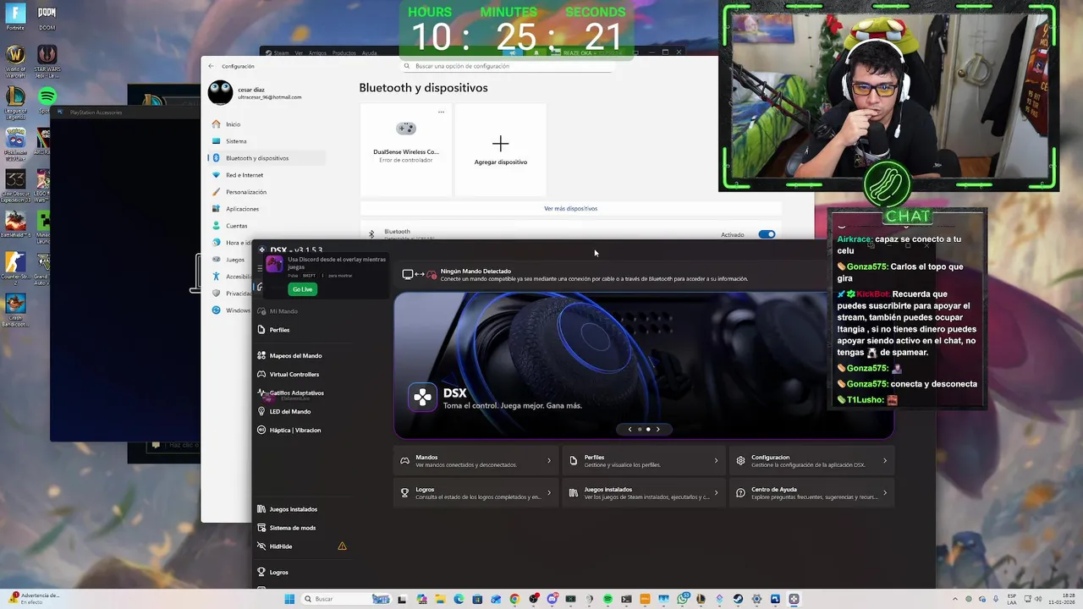
Task: Click Agregar dispositivo plus card
Action: [x=500, y=150]
